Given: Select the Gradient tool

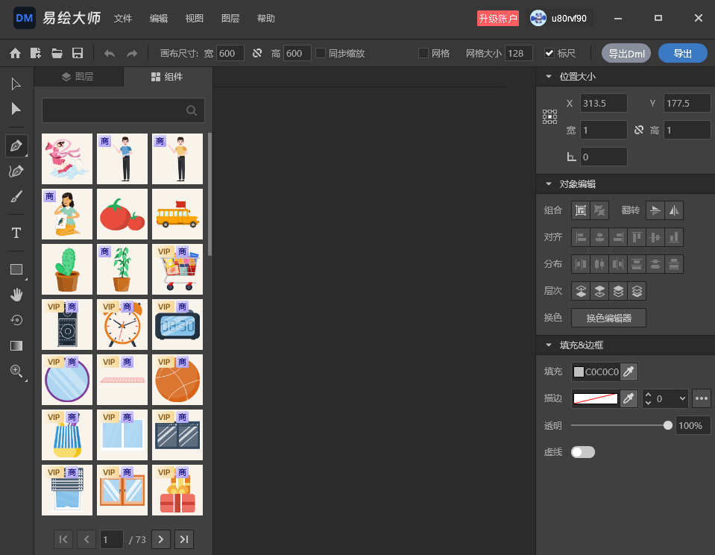Looking at the screenshot, I should click(x=16, y=345).
